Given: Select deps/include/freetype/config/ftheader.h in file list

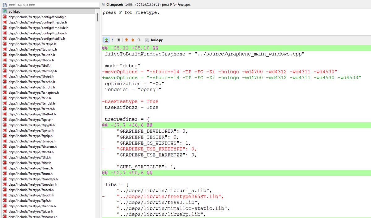Looking at the screenshot, I should 38,22.
